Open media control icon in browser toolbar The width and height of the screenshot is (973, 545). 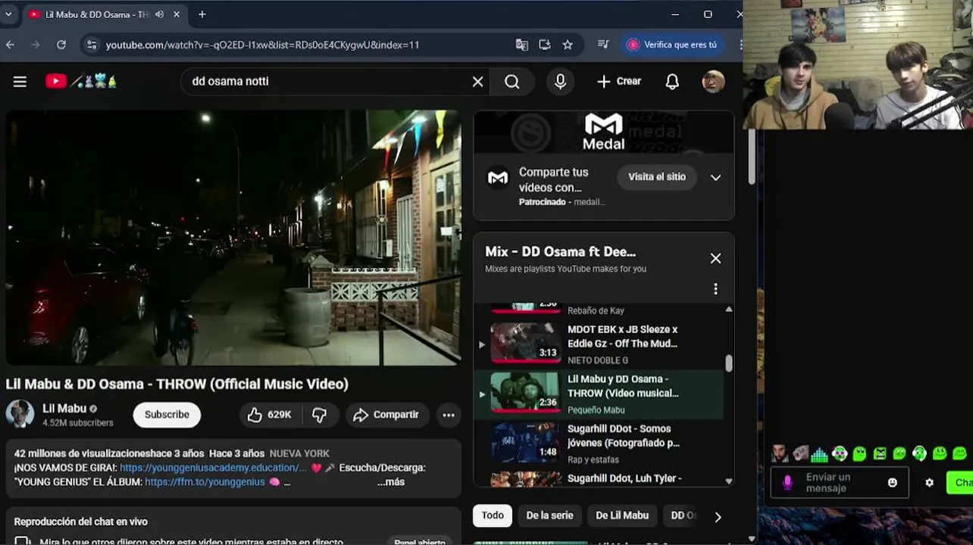coord(603,45)
